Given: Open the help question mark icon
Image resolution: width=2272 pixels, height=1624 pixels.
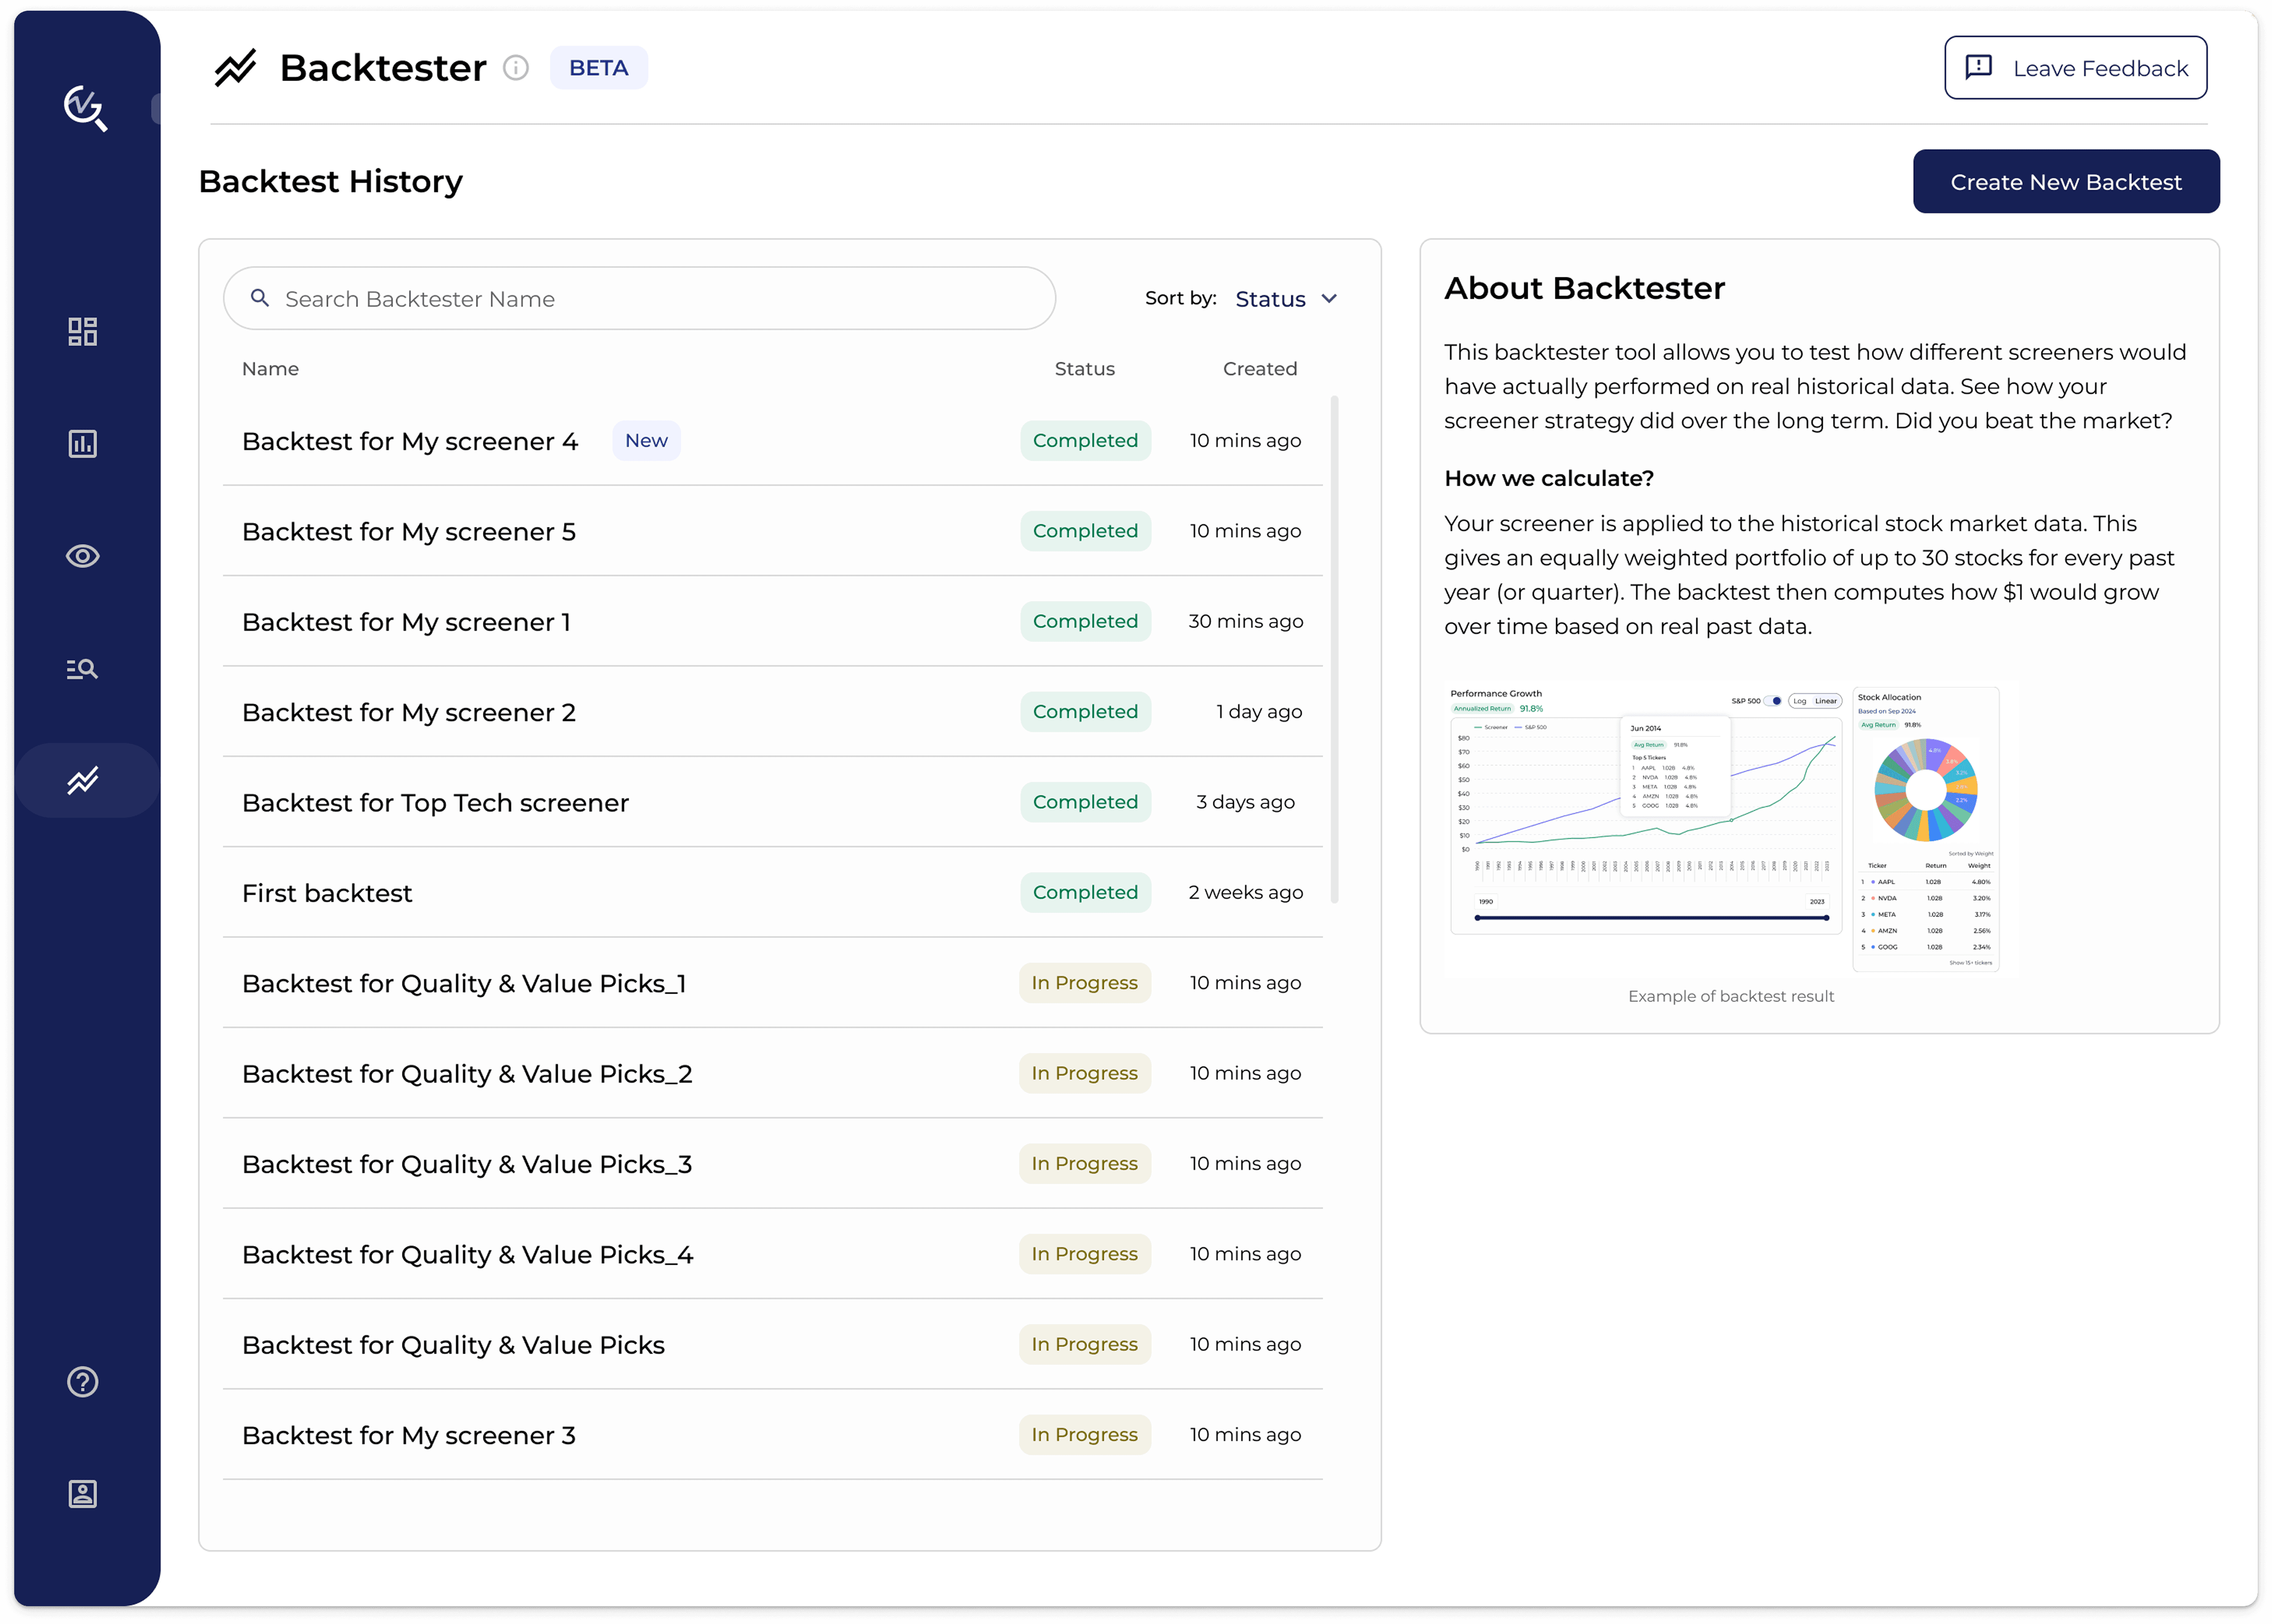Looking at the screenshot, I should pyautogui.click(x=82, y=1381).
